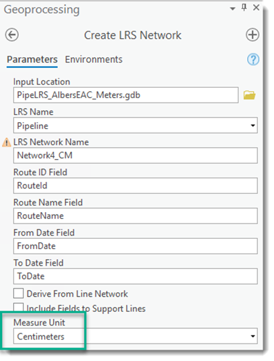Click the Route Name Field input
Image resolution: width=274 pixels, height=361 pixels.
point(136,215)
